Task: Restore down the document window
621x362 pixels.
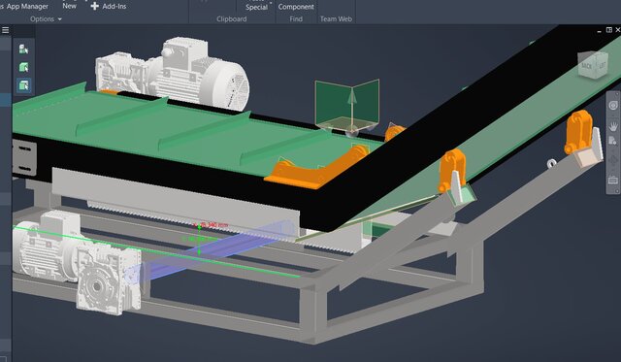Action: click(x=609, y=30)
